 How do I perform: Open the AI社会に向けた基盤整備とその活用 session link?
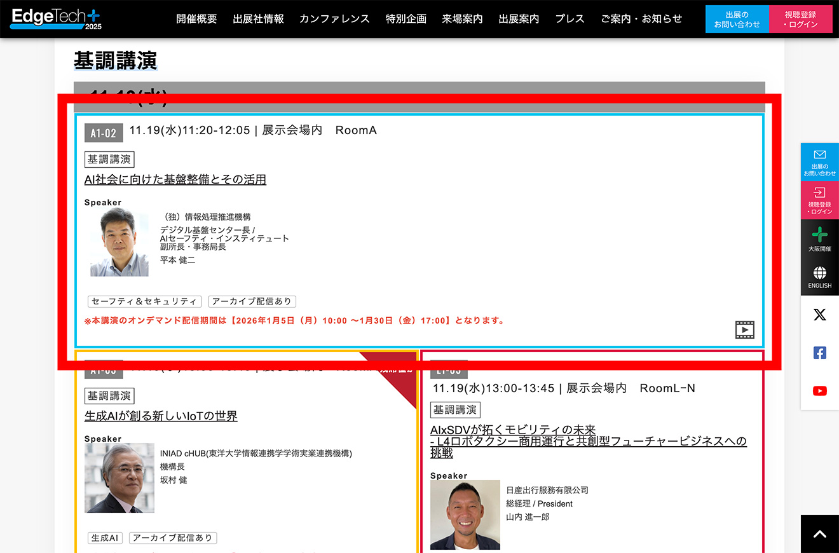coord(175,180)
